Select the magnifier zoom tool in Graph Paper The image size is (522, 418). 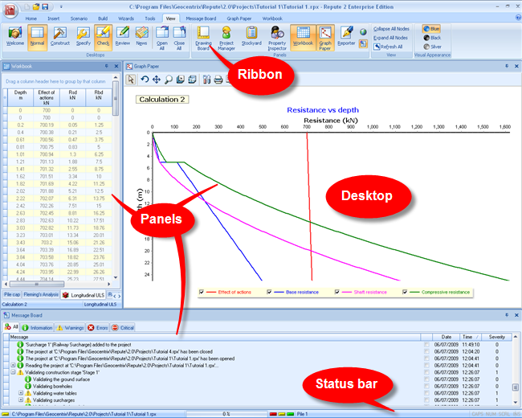[169, 80]
